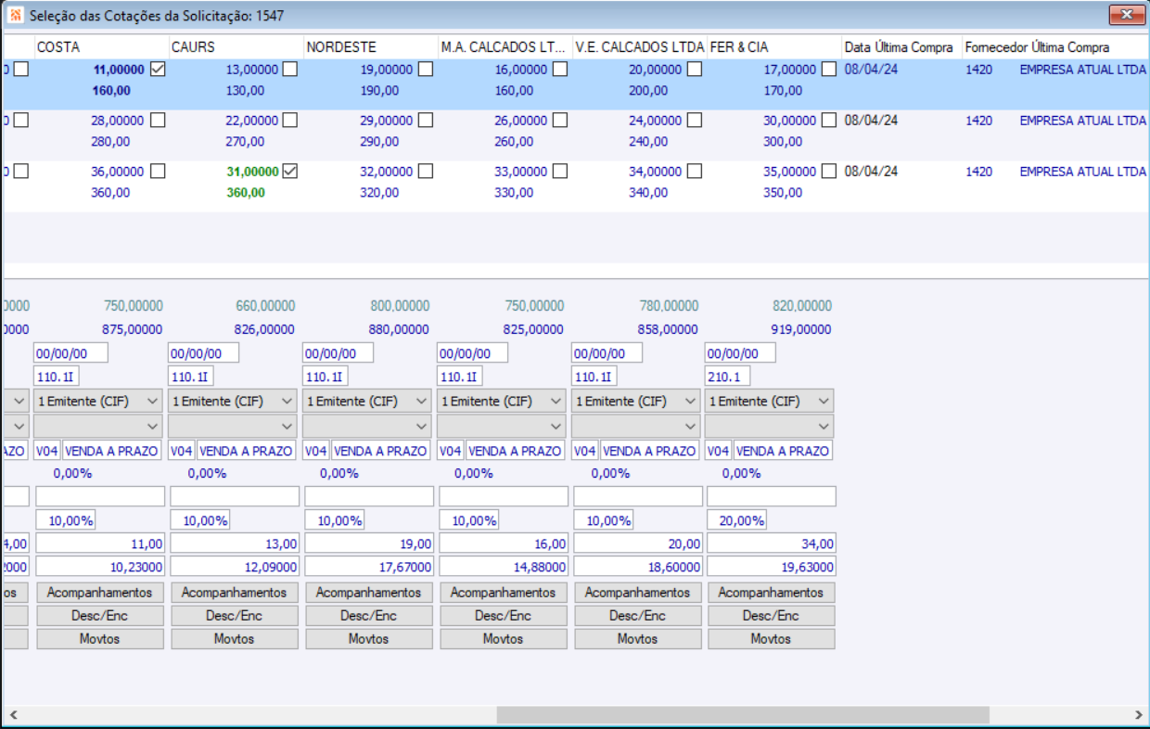Click the 00/00/00 date field under FER & CIA
1150x729 pixels.
click(739, 353)
